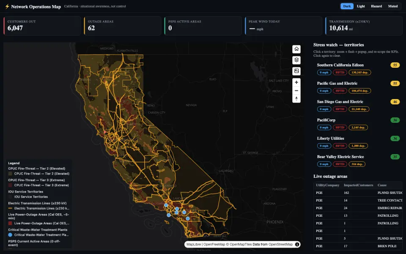Select outage row with 13 customers

coord(358,215)
